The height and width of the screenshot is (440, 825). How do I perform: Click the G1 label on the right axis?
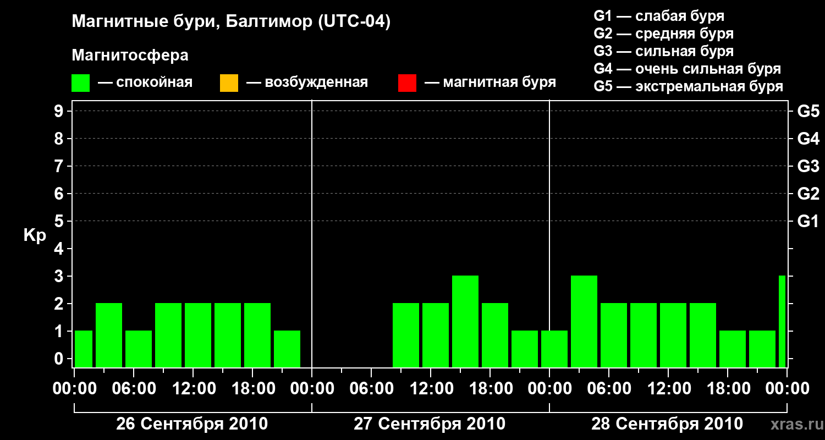pyautogui.click(x=809, y=221)
